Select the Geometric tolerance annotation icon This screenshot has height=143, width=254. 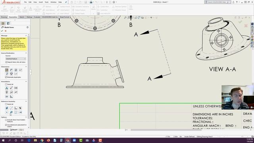click(16, 88)
